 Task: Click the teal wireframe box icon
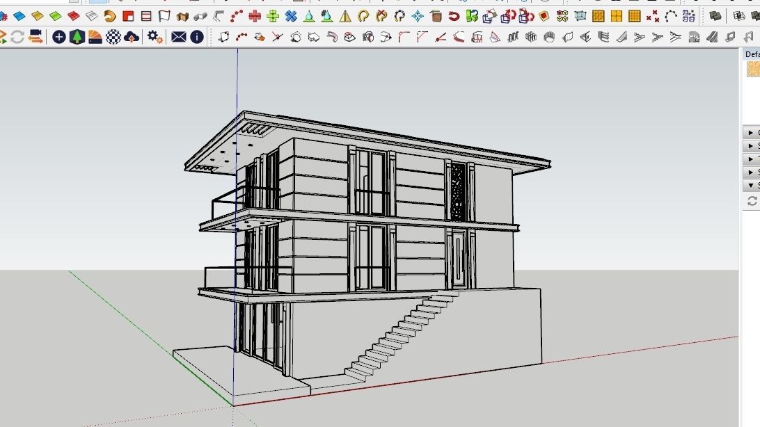(x=580, y=17)
